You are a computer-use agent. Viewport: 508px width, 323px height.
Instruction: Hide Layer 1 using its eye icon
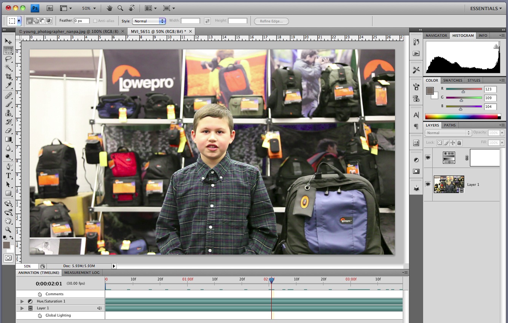[428, 184]
